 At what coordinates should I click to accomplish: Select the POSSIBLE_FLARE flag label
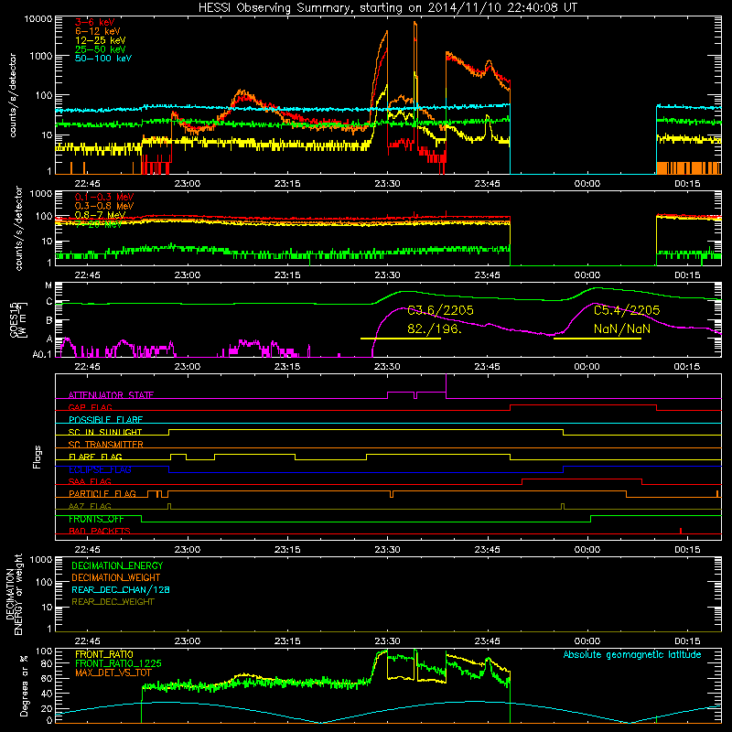pyautogui.click(x=105, y=420)
